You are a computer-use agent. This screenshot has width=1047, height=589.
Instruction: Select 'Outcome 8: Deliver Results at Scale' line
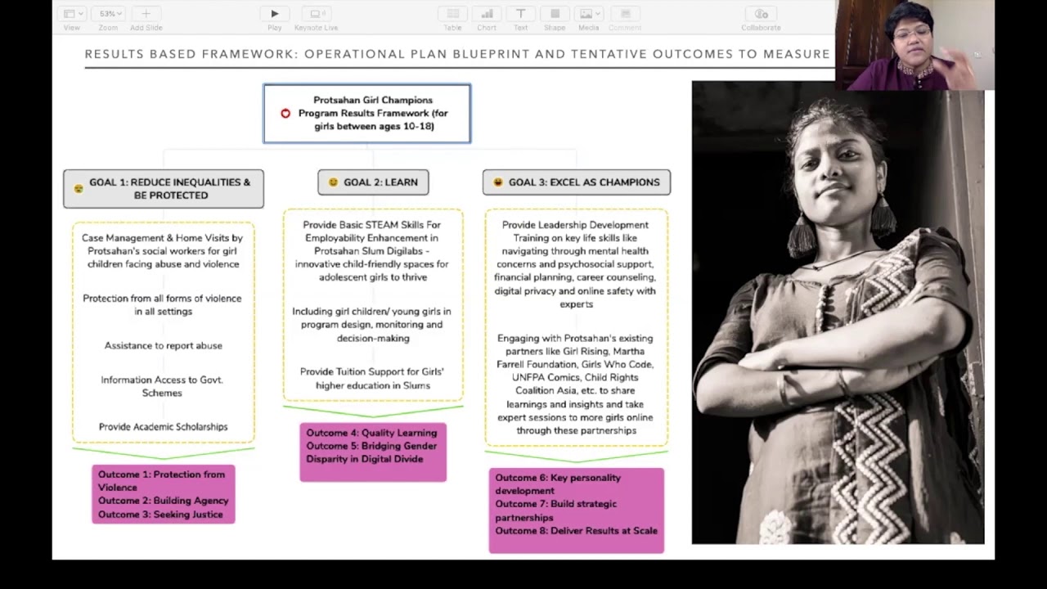(x=576, y=531)
